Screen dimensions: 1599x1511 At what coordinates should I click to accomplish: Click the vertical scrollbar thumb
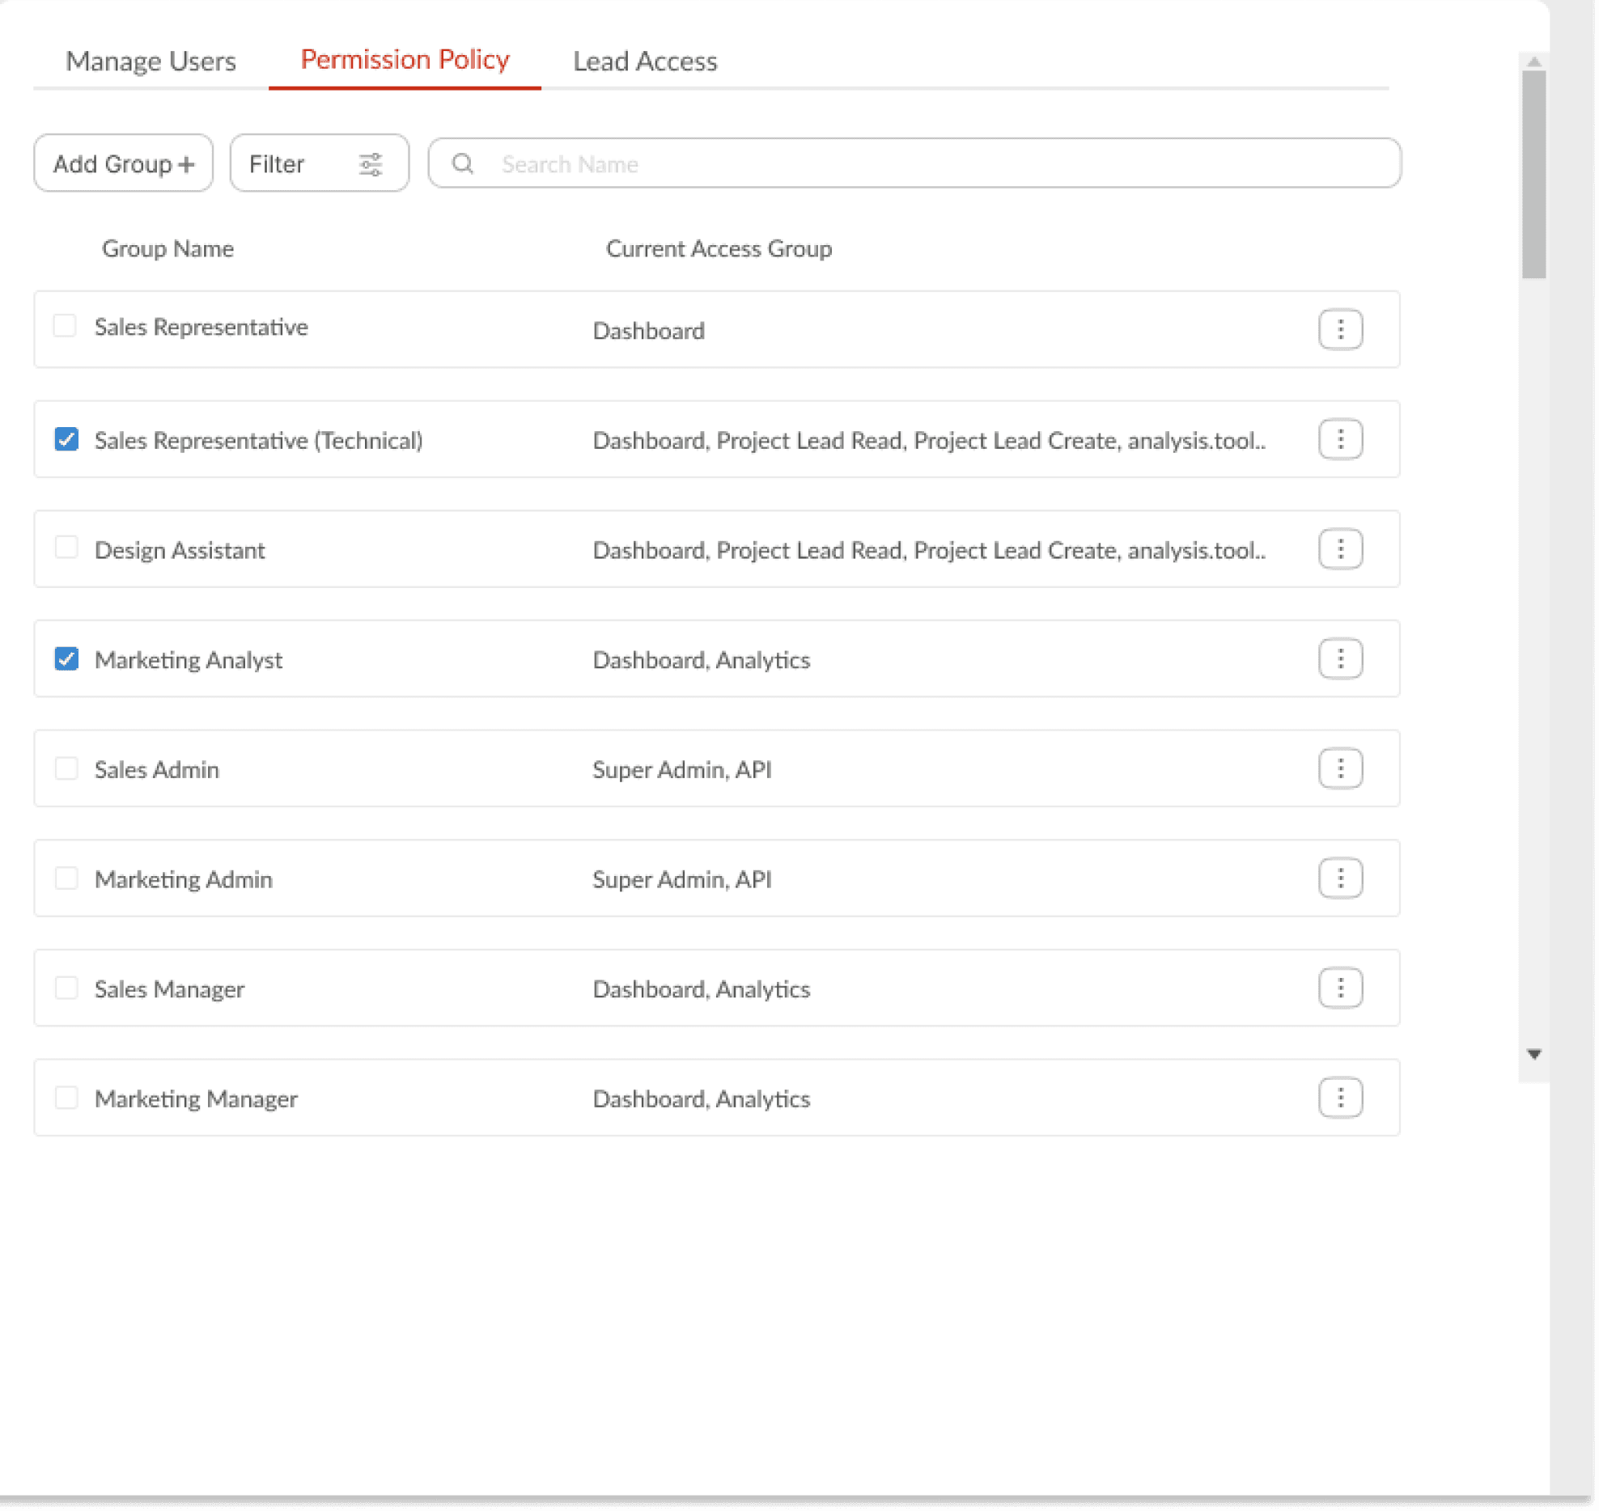point(1533,174)
